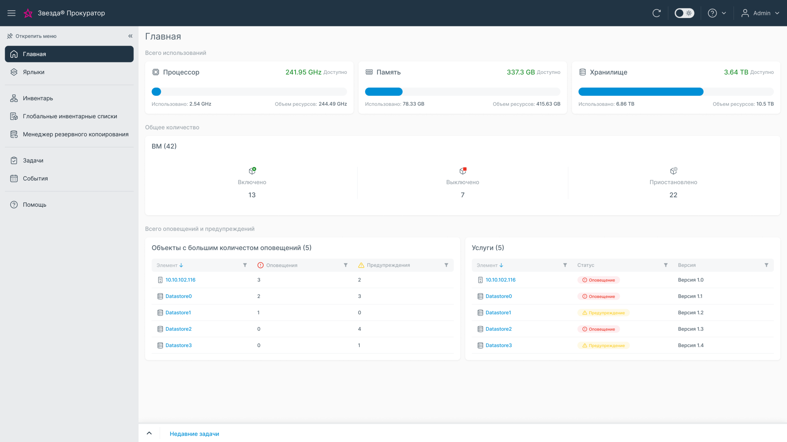
Task: Go to Менеджер резервного копирования
Action: tap(76, 134)
